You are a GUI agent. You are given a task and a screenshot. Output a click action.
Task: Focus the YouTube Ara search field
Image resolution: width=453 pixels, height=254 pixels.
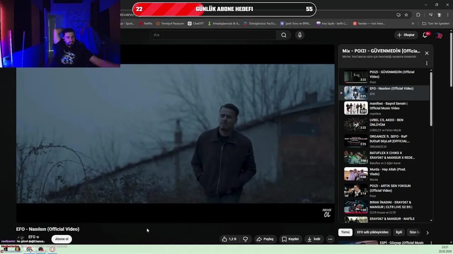click(213, 35)
